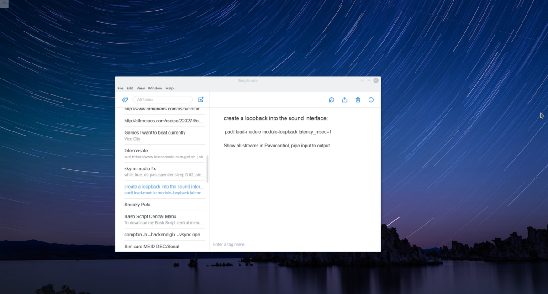
Task: Open the File menu
Action: coord(121,88)
